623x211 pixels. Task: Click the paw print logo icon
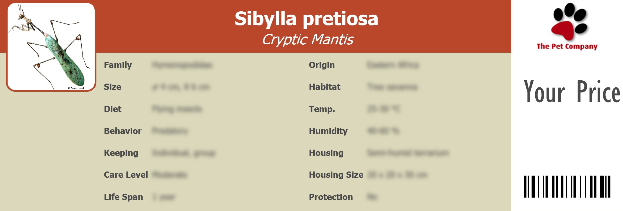click(569, 21)
